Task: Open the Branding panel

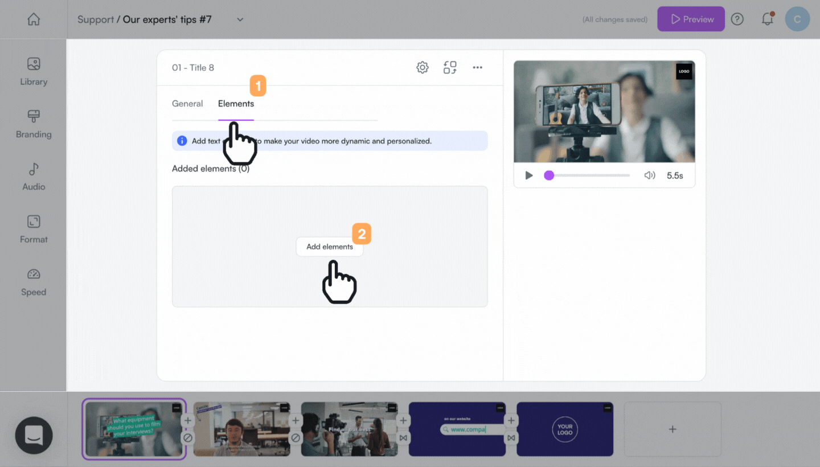Action: pos(34,124)
